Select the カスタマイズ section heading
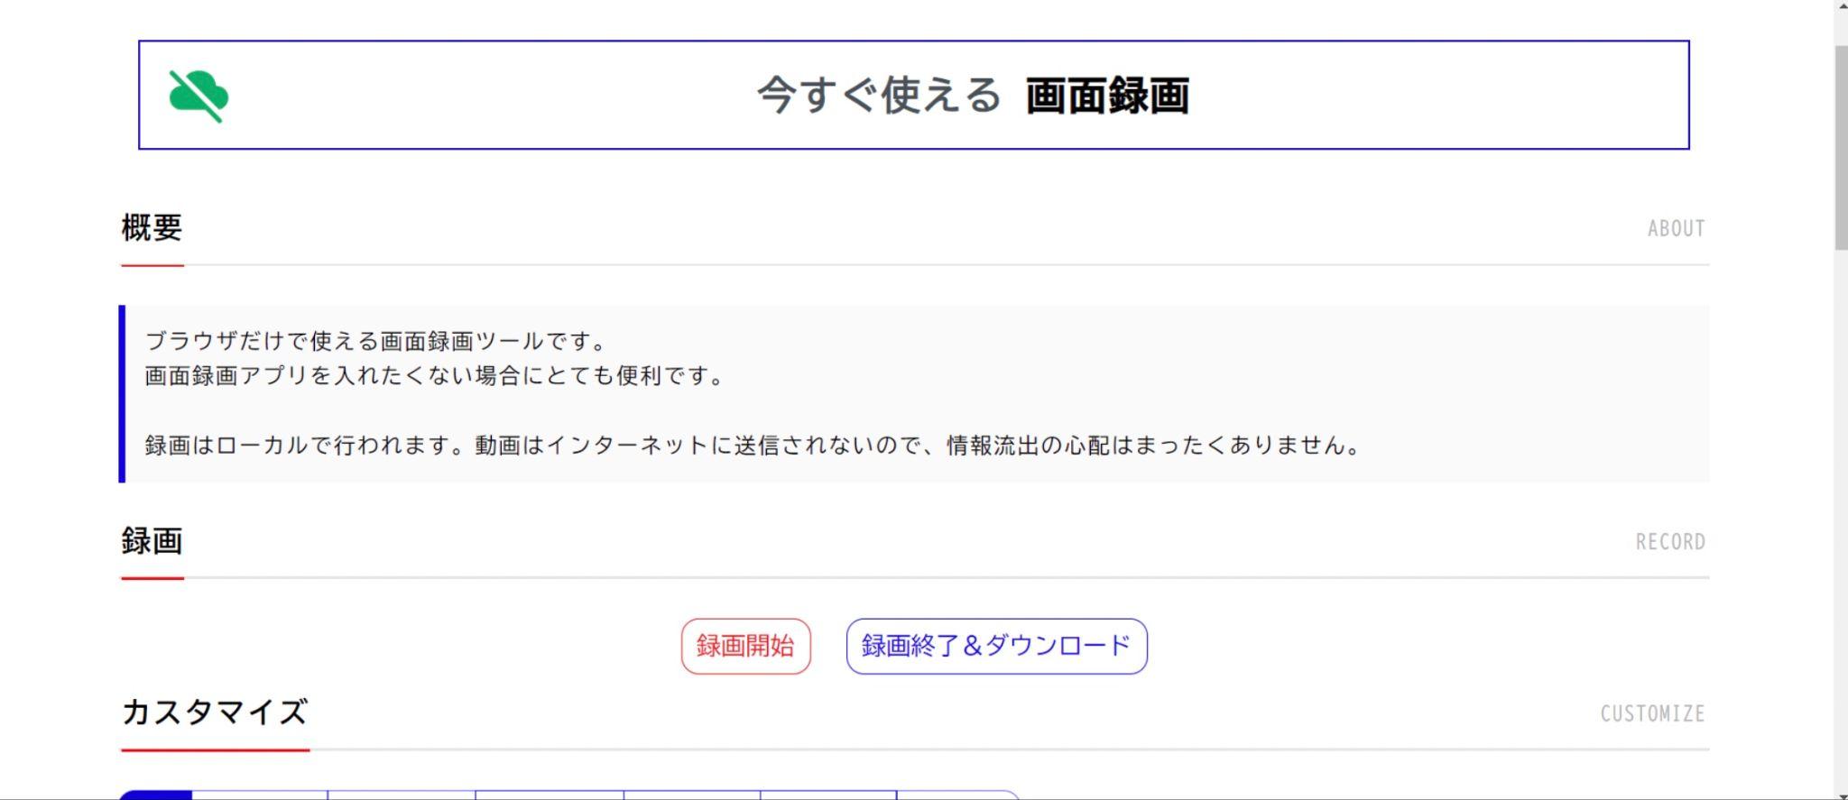 tap(215, 712)
